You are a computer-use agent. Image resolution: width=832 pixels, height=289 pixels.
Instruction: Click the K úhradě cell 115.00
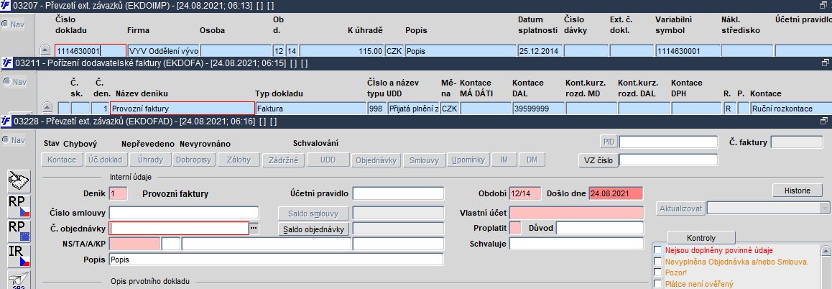(x=342, y=51)
